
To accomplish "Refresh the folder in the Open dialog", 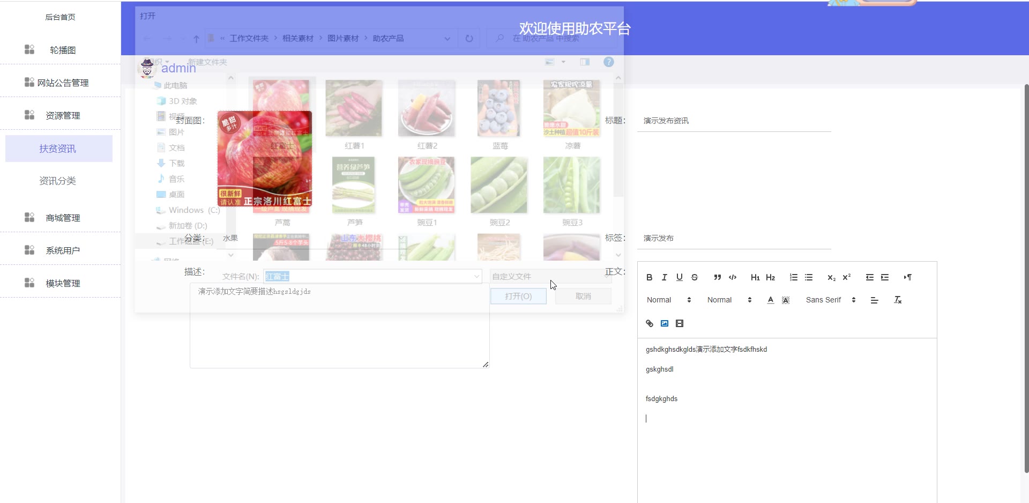I will [x=469, y=39].
